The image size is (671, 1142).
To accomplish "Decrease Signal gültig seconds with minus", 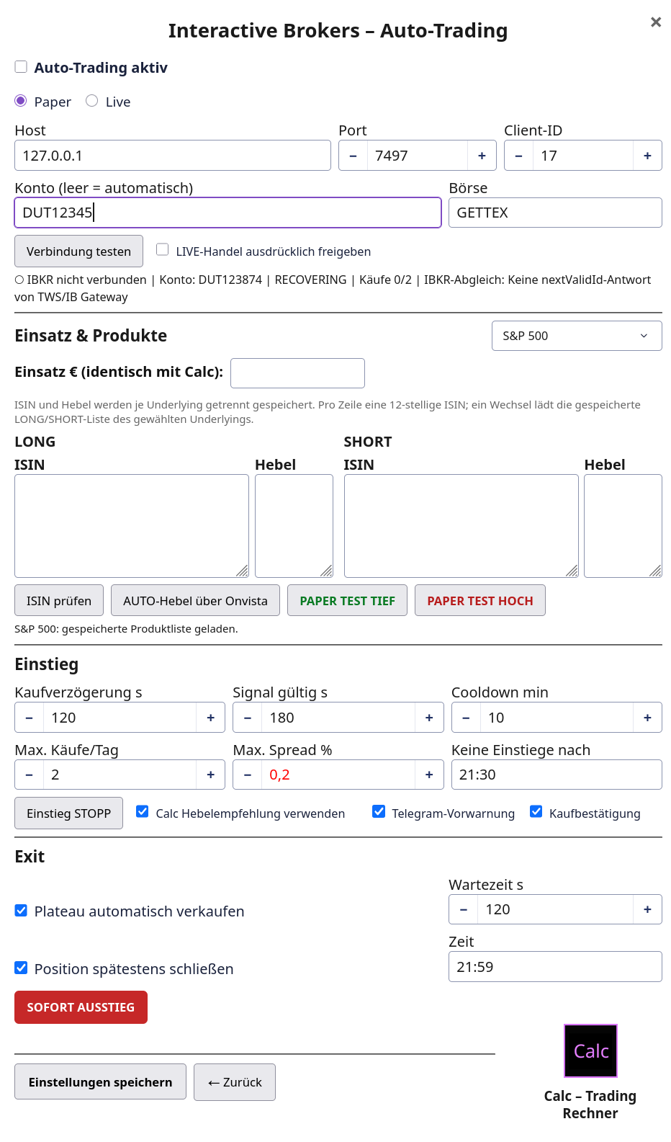I will [248, 718].
